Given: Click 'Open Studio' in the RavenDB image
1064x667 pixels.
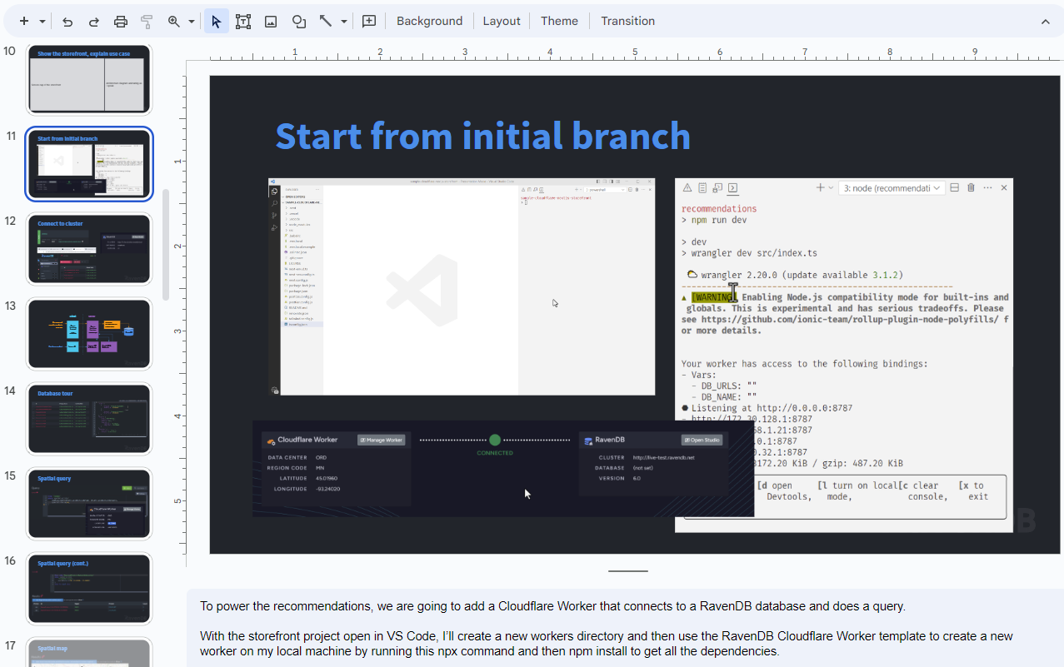Looking at the screenshot, I should (702, 440).
